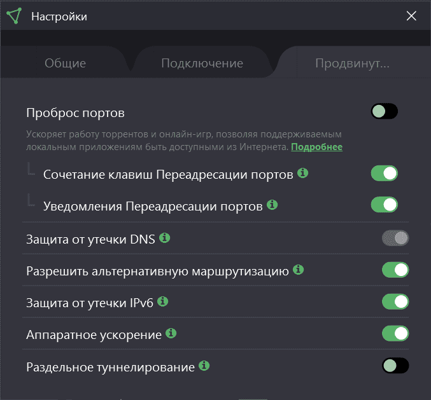431x400 pixels.
Task: Click info icon for Раздельное туннелирование
Action: tap(204, 366)
